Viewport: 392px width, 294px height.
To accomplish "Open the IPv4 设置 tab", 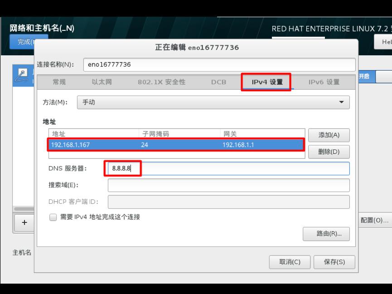I will tap(267, 82).
